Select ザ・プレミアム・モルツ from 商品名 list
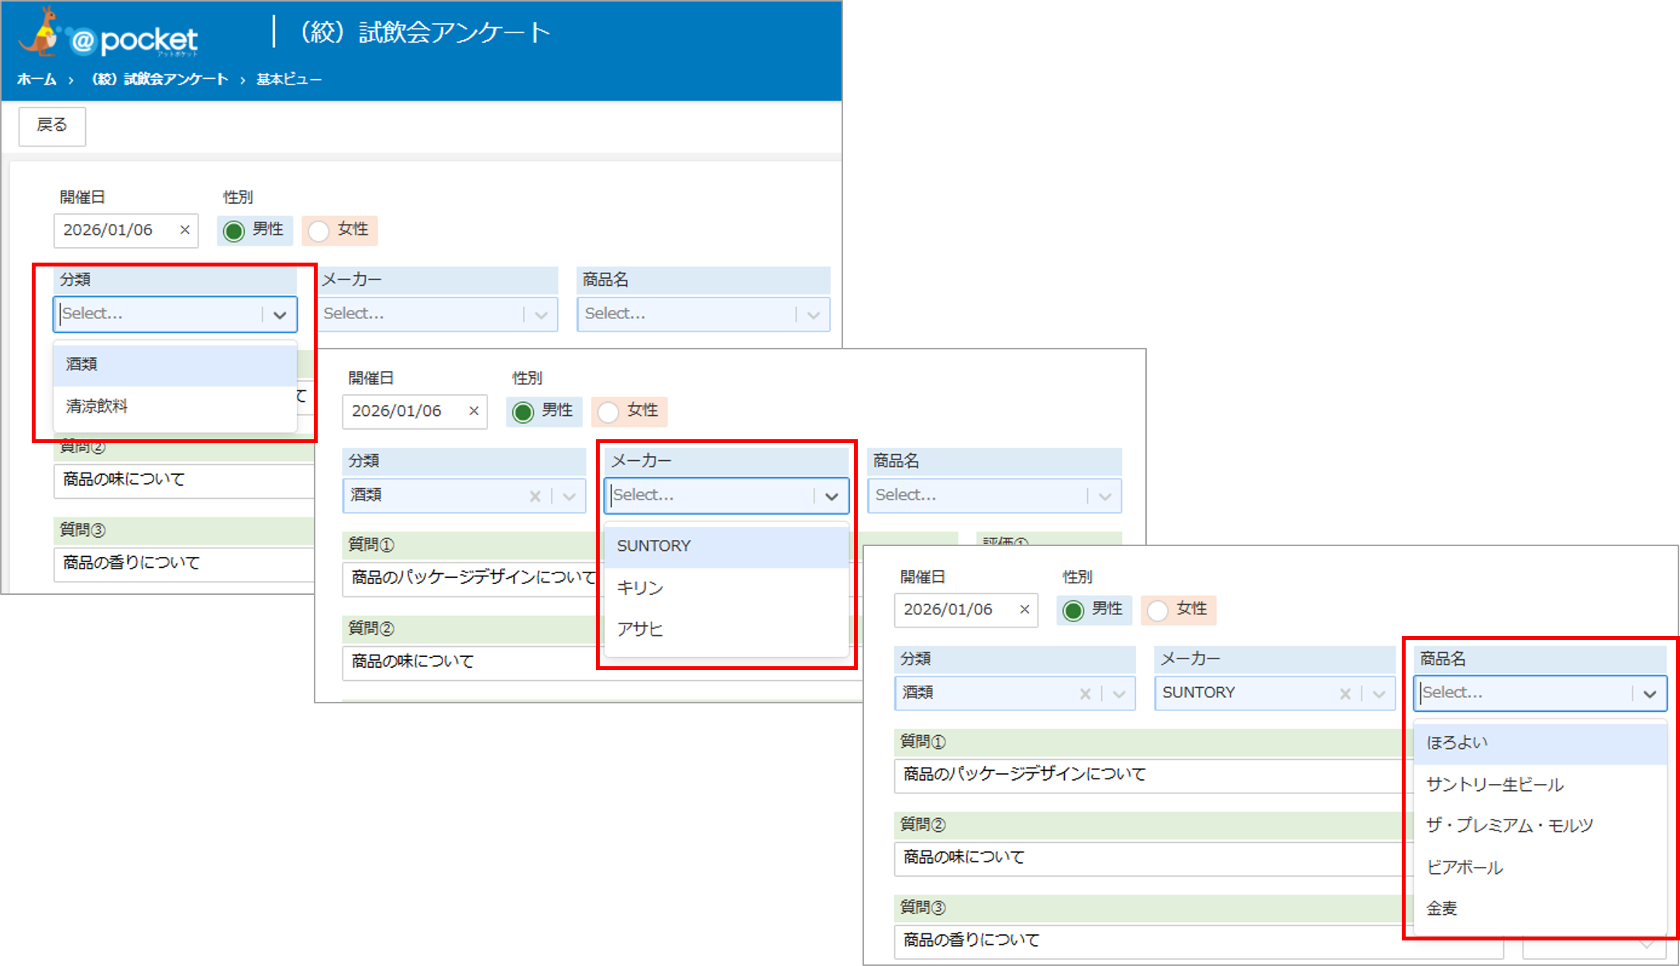The width and height of the screenshot is (1680, 966). 1510,826
